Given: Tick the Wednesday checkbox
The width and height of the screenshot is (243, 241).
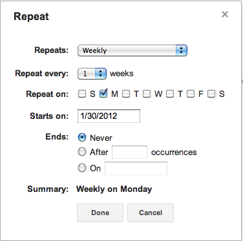Looking at the screenshot, I should [147, 94].
